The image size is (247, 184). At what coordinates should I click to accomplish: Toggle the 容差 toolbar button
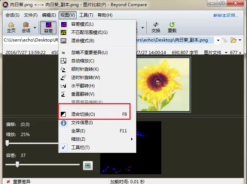(x=48, y=27)
